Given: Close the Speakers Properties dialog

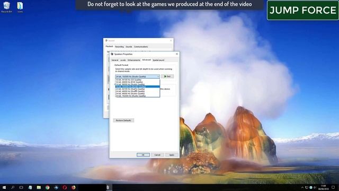Looking at the screenshot, I should click(177, 54).
